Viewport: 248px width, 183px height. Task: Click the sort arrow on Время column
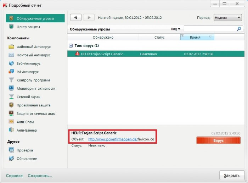(210, 37)
